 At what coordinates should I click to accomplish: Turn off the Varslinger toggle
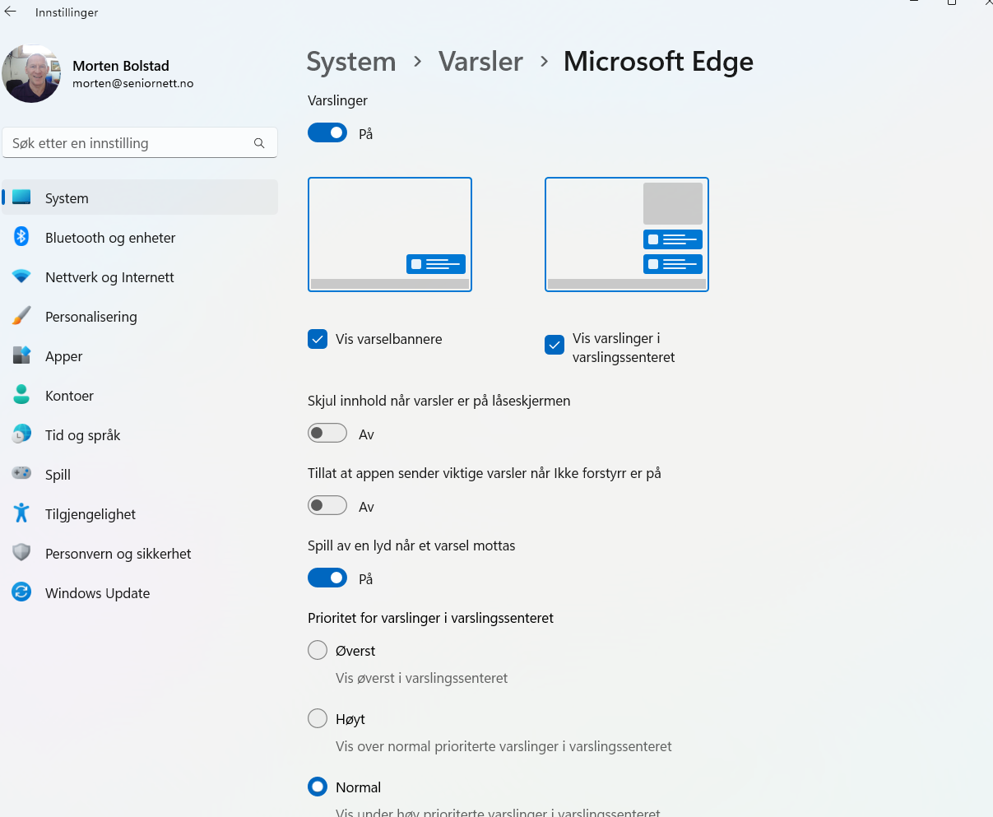(x=327, y=133)
